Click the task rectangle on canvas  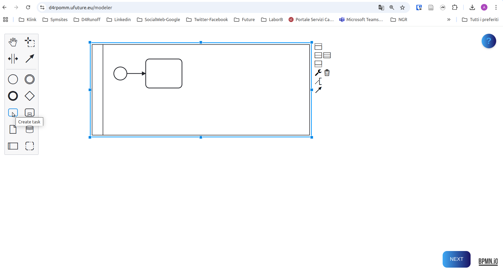164,74
